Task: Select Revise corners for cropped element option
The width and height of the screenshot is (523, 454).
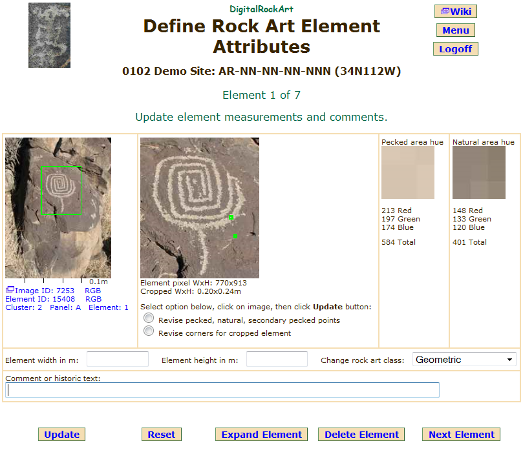Action: click(149, 331)
